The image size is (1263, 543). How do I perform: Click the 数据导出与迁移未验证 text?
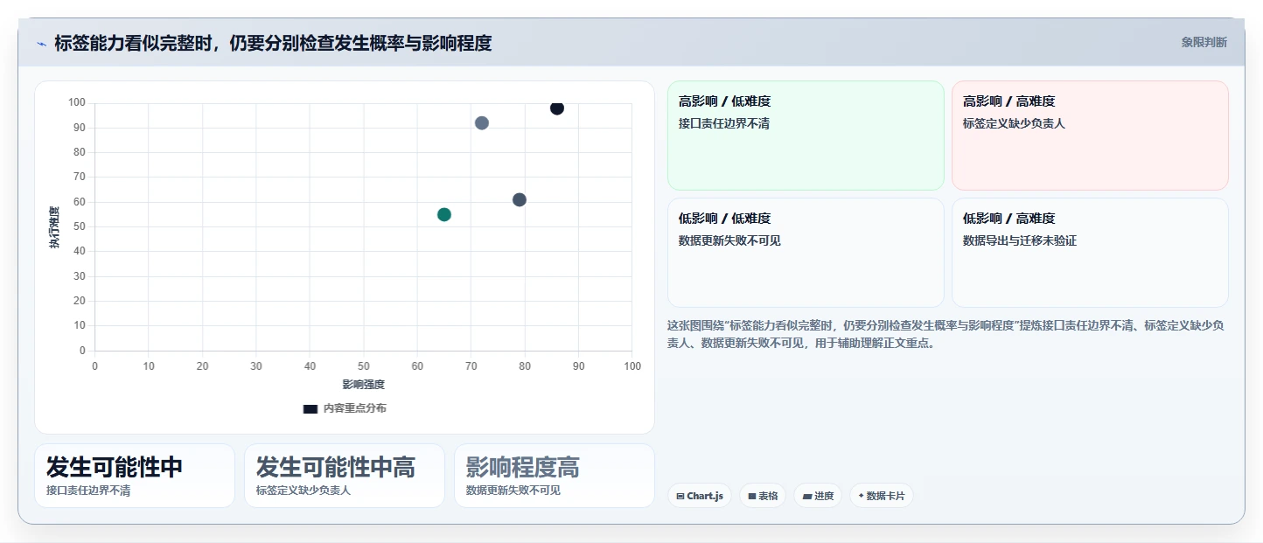pyautogui.click(x=1020, y=240)
